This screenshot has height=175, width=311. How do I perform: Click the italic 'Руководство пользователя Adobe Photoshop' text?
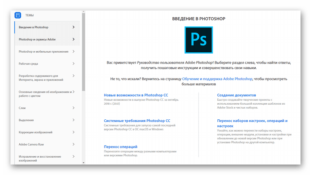[x=175, y=62]
